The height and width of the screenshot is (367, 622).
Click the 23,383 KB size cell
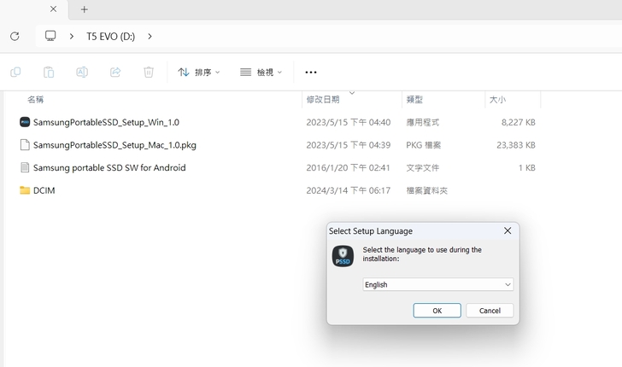(516, 145)
